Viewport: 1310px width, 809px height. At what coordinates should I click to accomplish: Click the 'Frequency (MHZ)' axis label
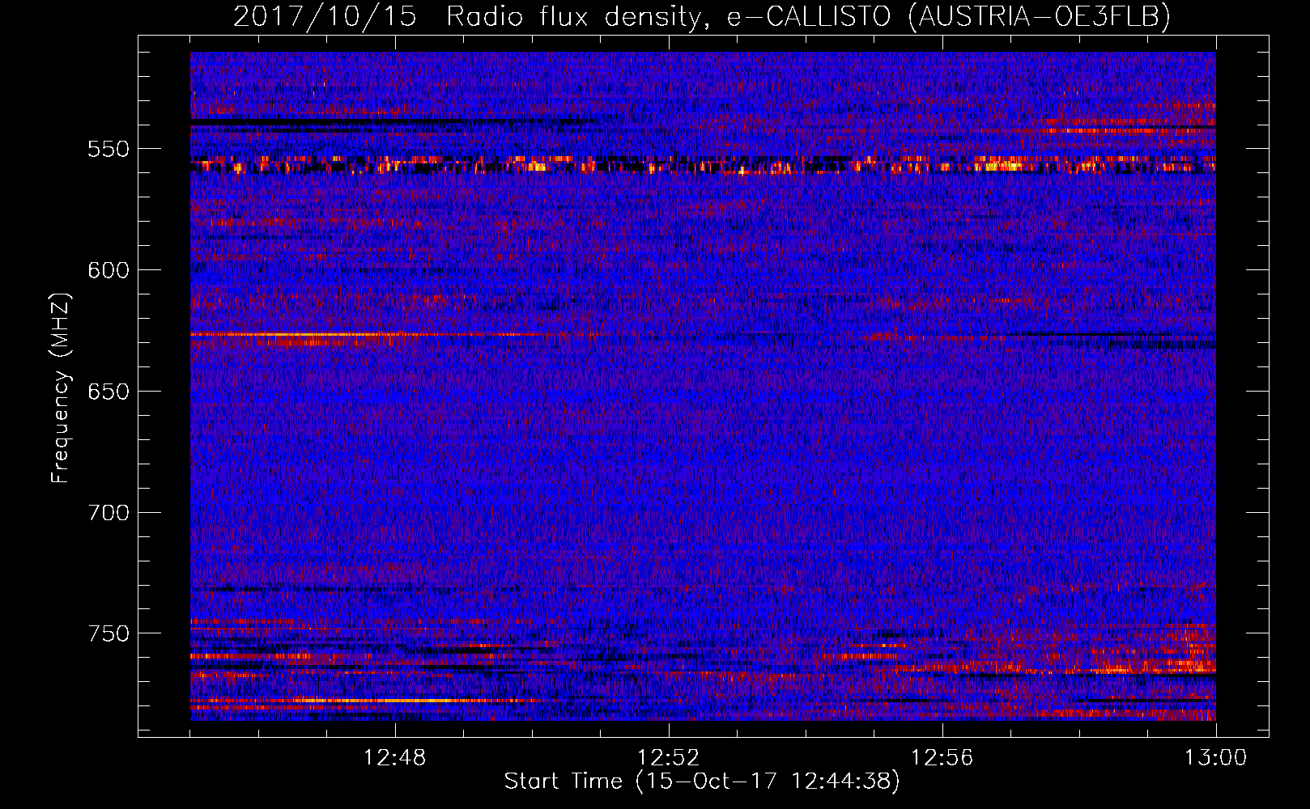point(61,388)
